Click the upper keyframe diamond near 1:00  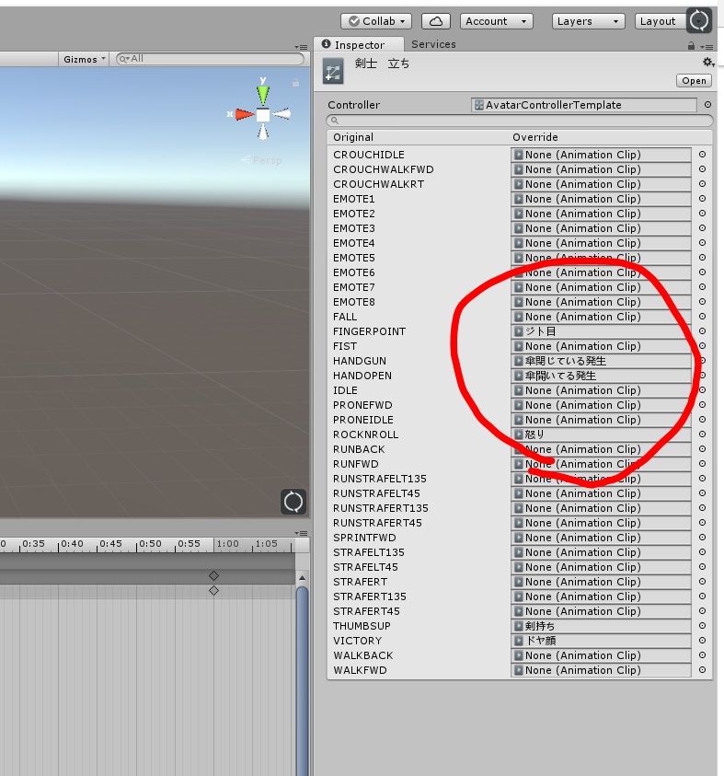(x=213, y=575)
